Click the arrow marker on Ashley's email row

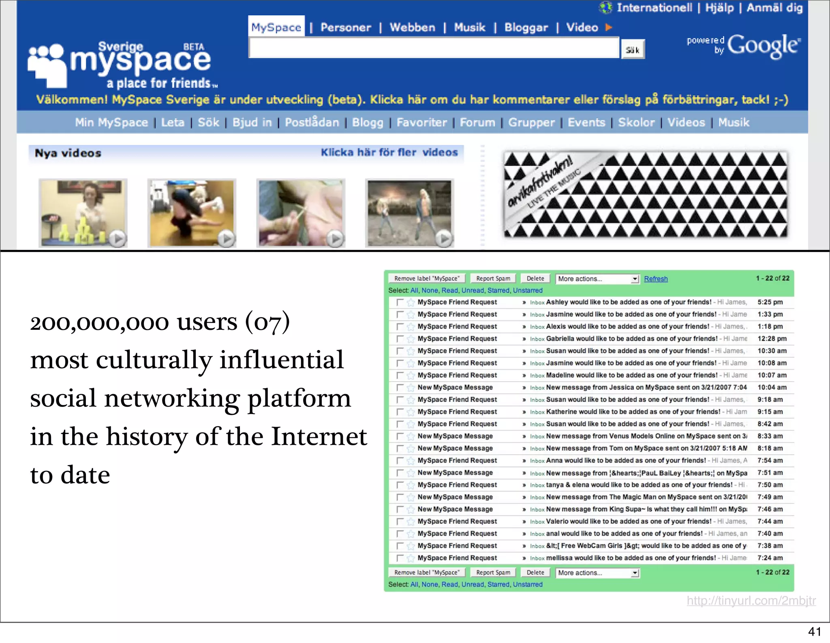point(524,302)
